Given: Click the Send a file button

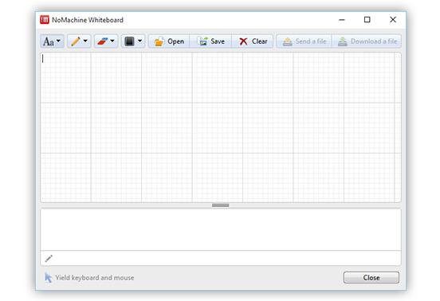Looking at the screenshot, I should coord(304,41).
